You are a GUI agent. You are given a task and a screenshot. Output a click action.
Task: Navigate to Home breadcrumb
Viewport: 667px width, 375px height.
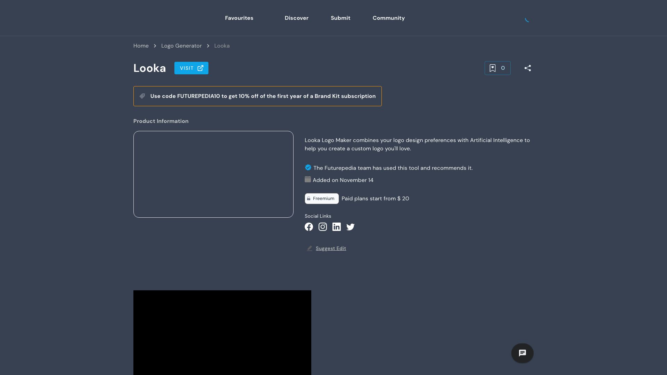pos(141,46)
